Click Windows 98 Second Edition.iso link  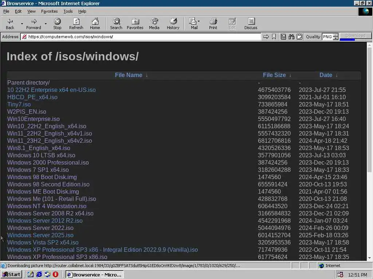point(48,184)
